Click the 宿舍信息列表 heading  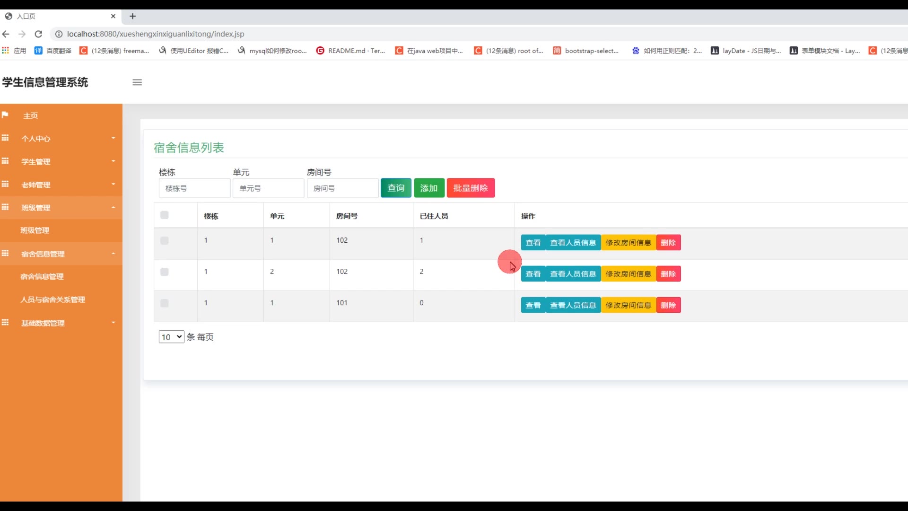coord(189,148)
